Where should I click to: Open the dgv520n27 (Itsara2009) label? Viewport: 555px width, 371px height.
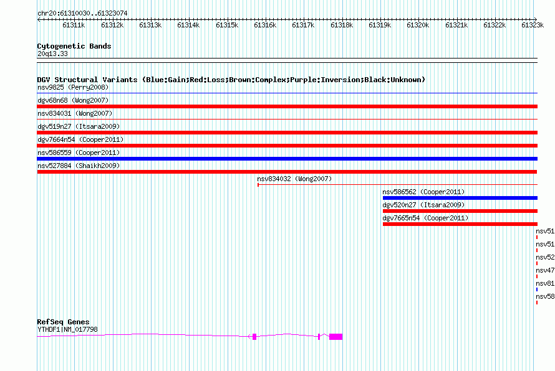423,205
